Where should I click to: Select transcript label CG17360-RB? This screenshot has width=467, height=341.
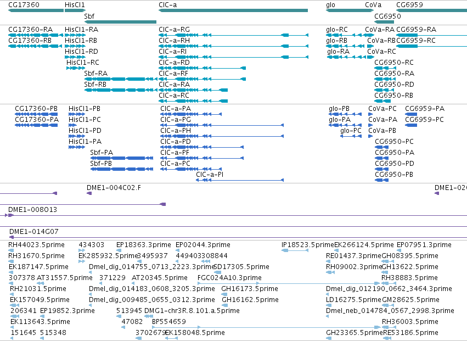point(30,40)
